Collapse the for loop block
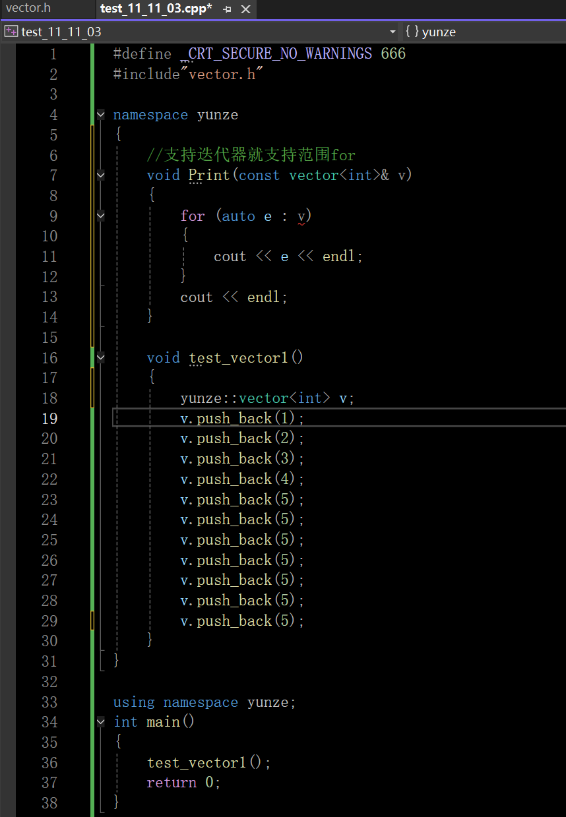Image resolution: width=566 pixels, height=817 pixels. click(x=100, y=216)
